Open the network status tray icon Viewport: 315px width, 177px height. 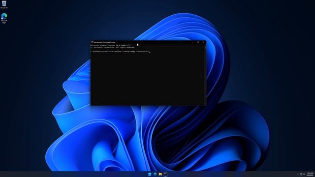(x=301, y=174)
